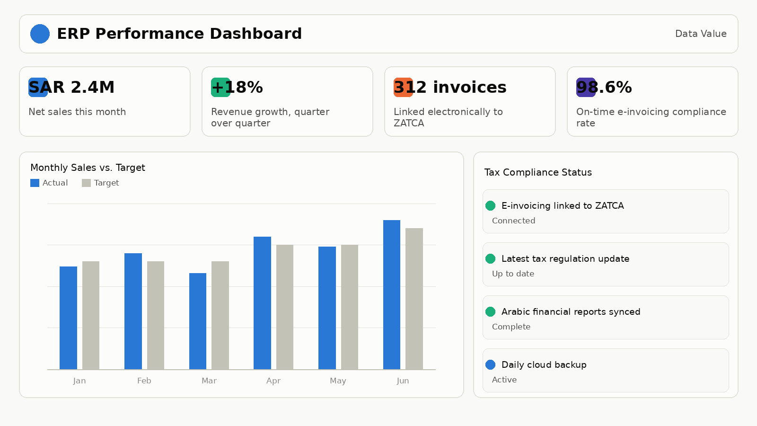The image size is (757, 426).
Task: Open the Daily cloud backup item
Action: pos(606,370)
